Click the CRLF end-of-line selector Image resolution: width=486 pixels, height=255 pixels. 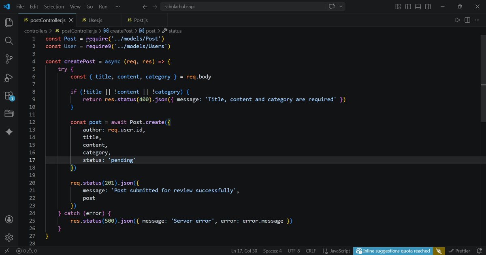click(x=311, y=251)
